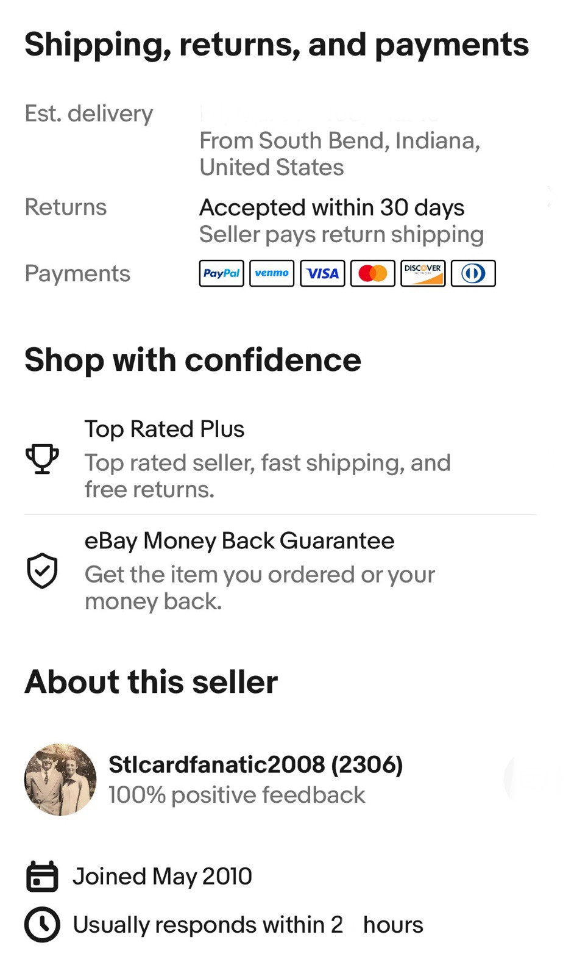Viewport: 588px width, 976px height.
Task: Tap Accepted within 30 days returns text
Action: click(332, 207)
